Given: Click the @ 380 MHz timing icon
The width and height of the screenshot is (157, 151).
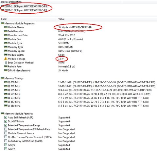Looking at the screenshot, I should 6,105.
